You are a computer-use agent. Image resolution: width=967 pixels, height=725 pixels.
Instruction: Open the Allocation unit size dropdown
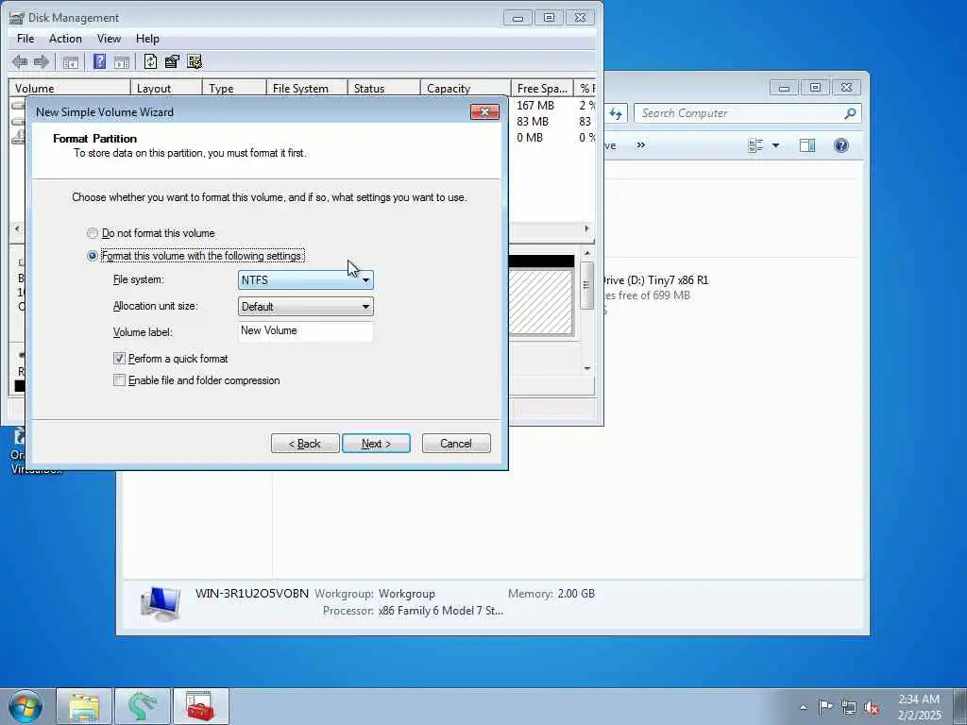pos(306,307)
